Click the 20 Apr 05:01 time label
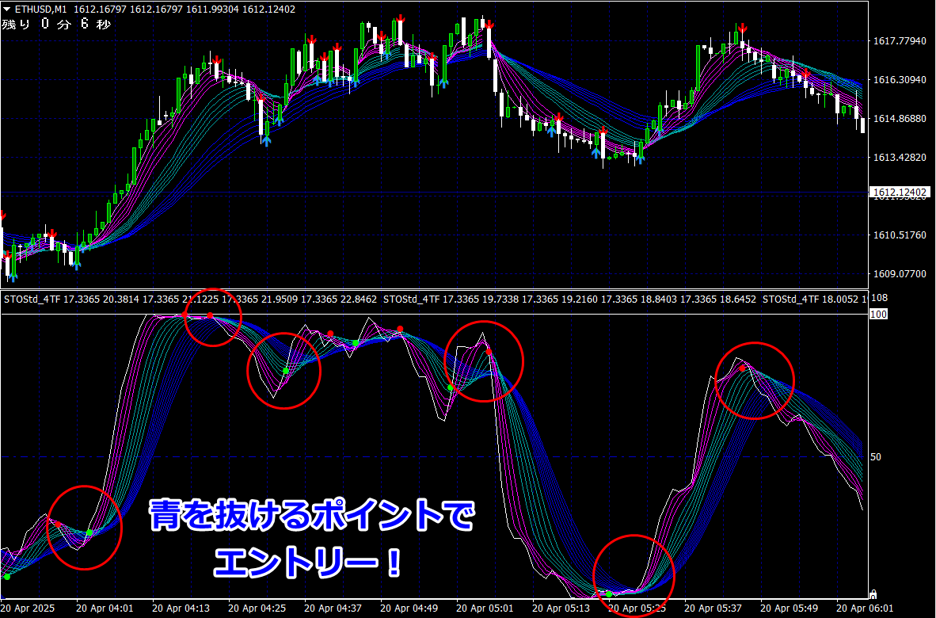 pyautogui.click(x=485, y=609)
